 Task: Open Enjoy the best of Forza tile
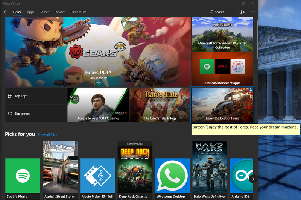(x=222, y=105)
